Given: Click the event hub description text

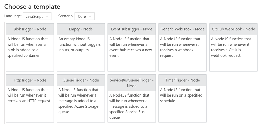Looking at the screenshot, I should coord(130,47).
